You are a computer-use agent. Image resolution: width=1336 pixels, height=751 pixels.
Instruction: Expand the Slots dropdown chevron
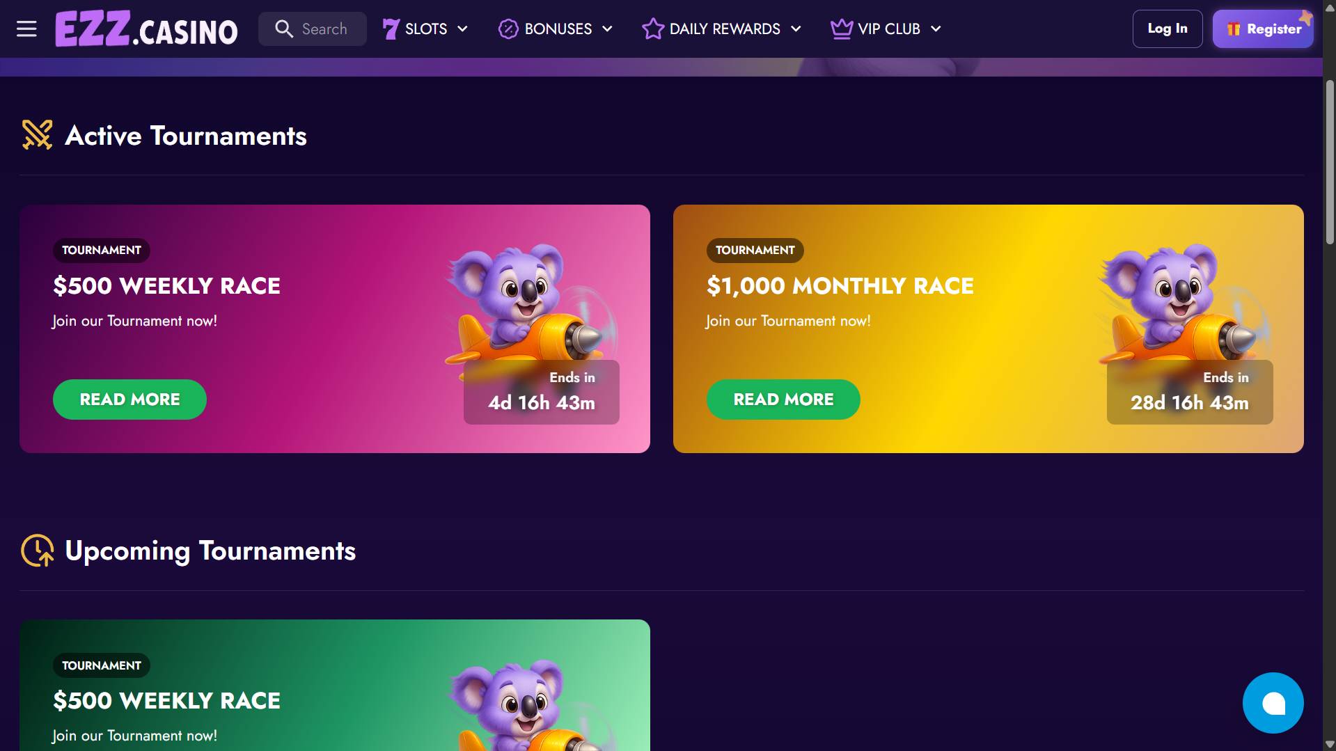(x=462, y=29)
